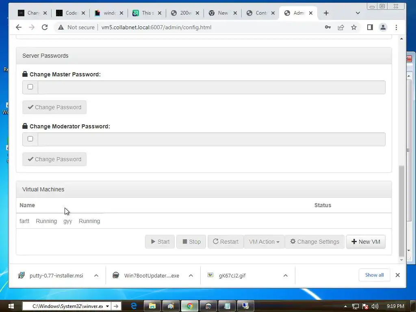This screenshot has width=416, height=312.
Task: Share this page icon in address bar
Action: [341, 27]
